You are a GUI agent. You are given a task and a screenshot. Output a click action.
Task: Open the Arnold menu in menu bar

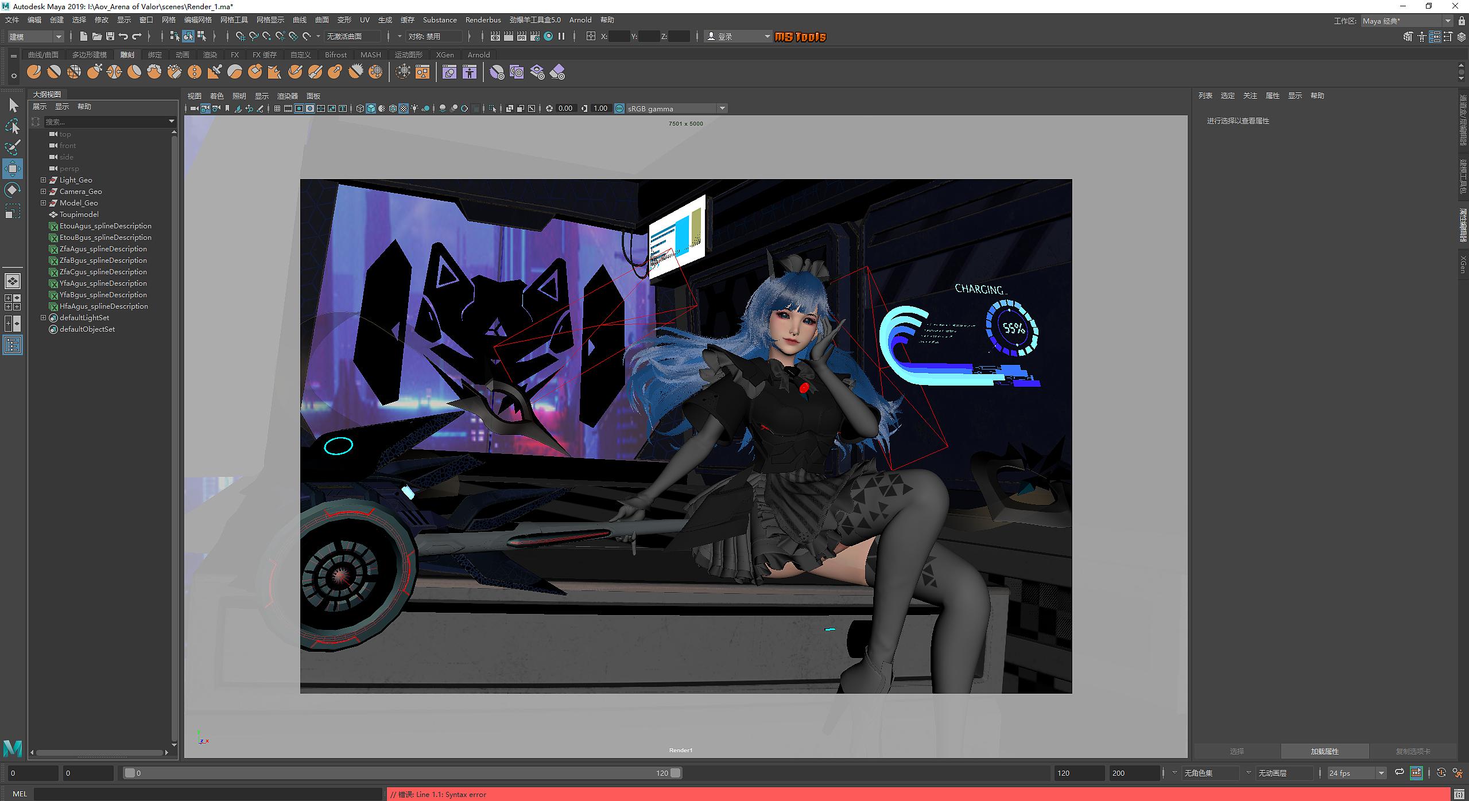tap(580, 20)
